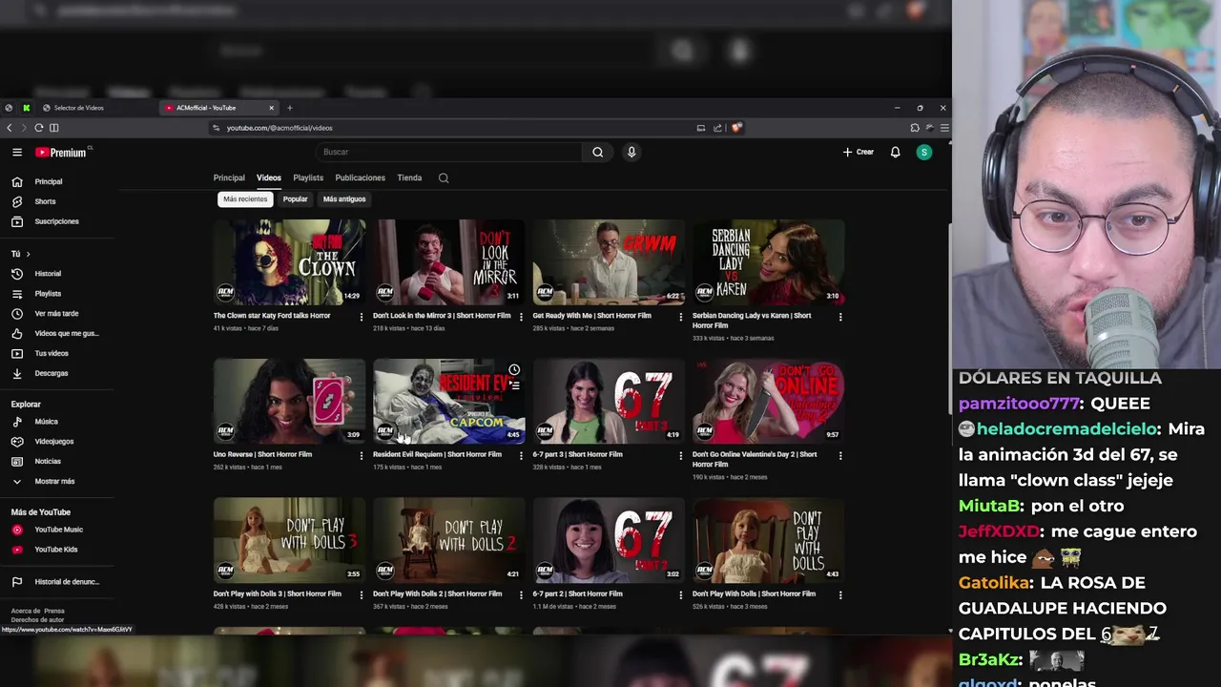Start voice search with microphone icon
The width and height of the screenshot is (1221, 687).
tap(631, 152)
